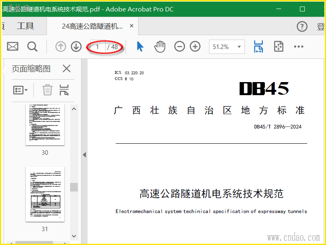This screenshot has width=326, height=245.
Task: Click the ICS 03.220.20 text
Action: pyautogui.click(x=129, y=73)
